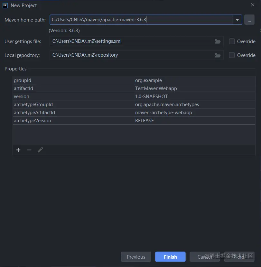Browse for Maven home with ellipsis button
Viewport: 261px width, 267px height.
(x=249, y=20)
